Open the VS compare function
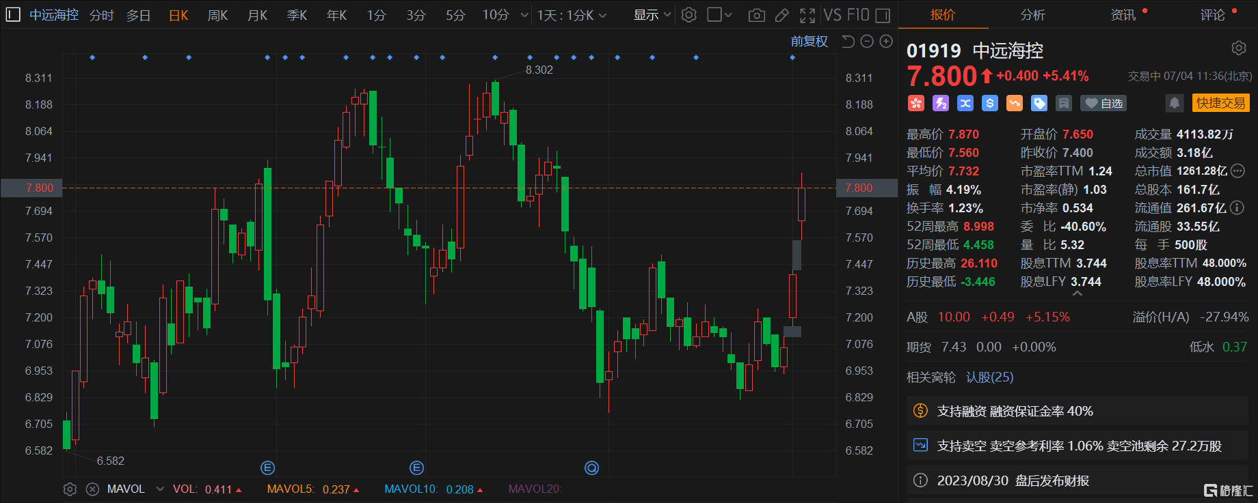 tap(832, 15)
